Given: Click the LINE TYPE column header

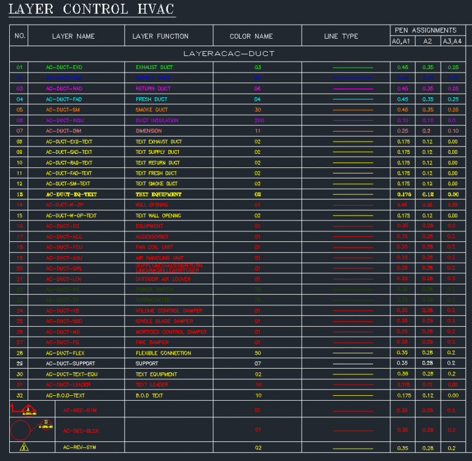Looking at the screenshot, I should click(341, 36).
